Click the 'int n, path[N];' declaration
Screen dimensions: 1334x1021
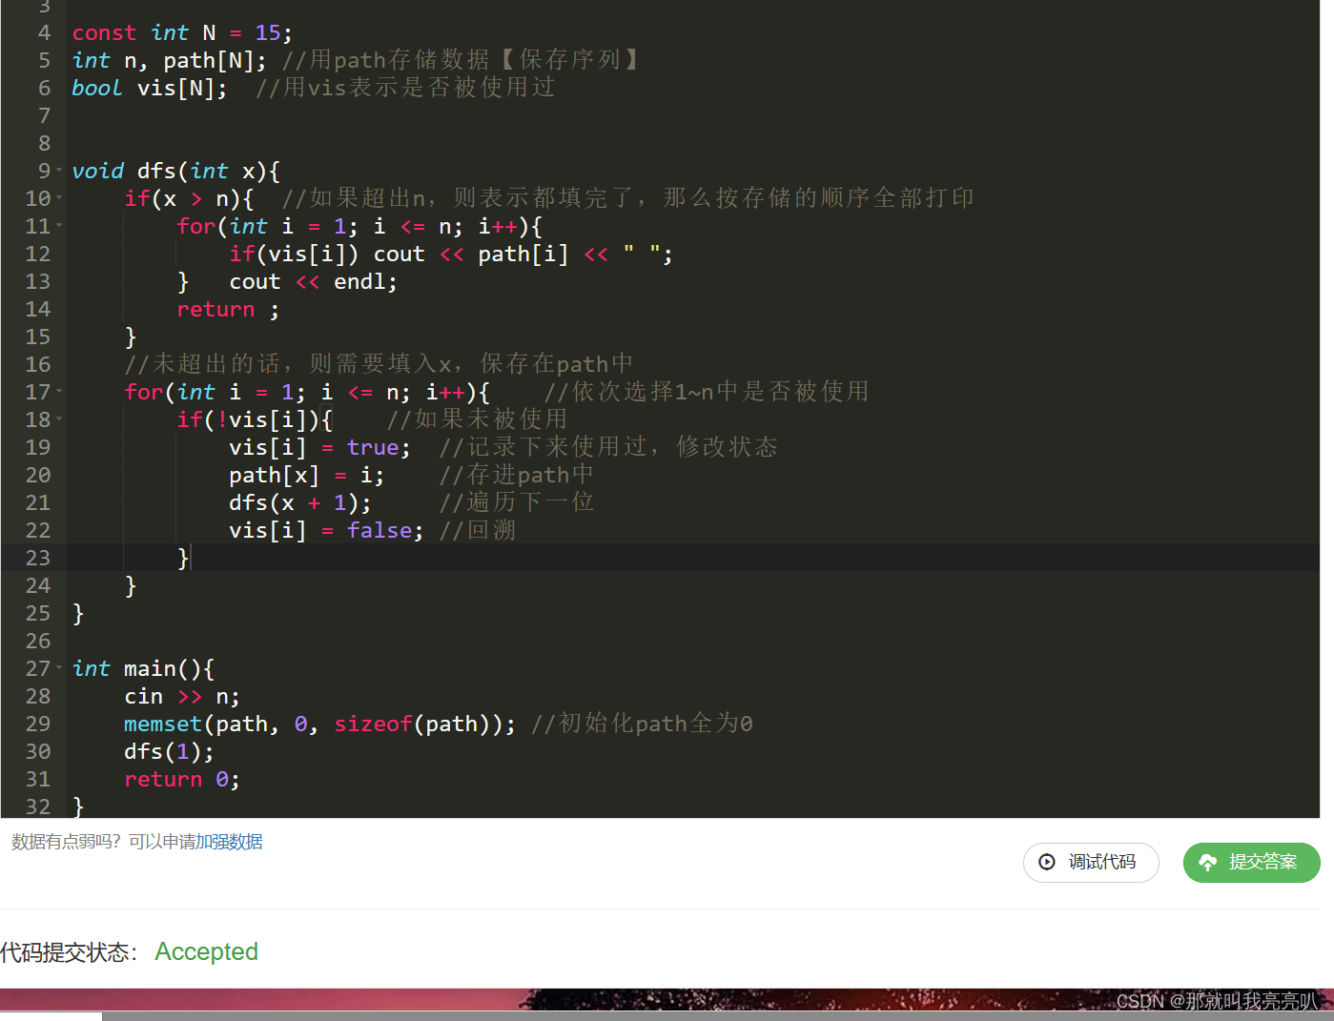tap(170, 60)
